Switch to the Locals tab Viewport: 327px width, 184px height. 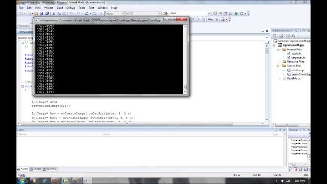pos(35,169)
